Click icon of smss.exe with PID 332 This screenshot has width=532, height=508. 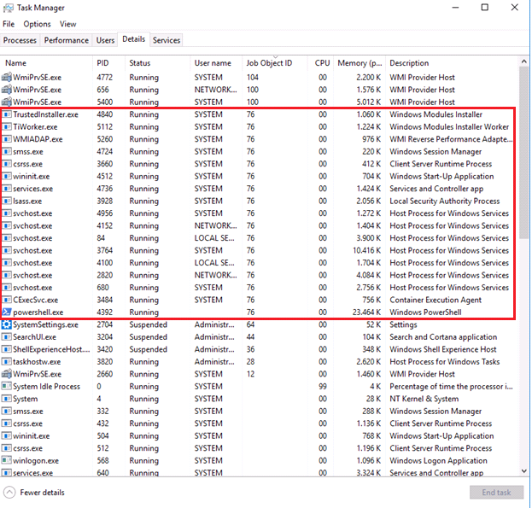click(x=7, y=412)
